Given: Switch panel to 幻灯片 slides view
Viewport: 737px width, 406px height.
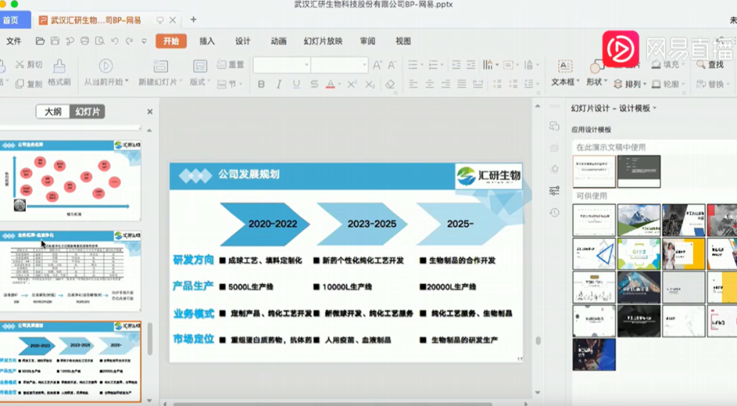Looking at the screenshot, I should click(87, 112).
